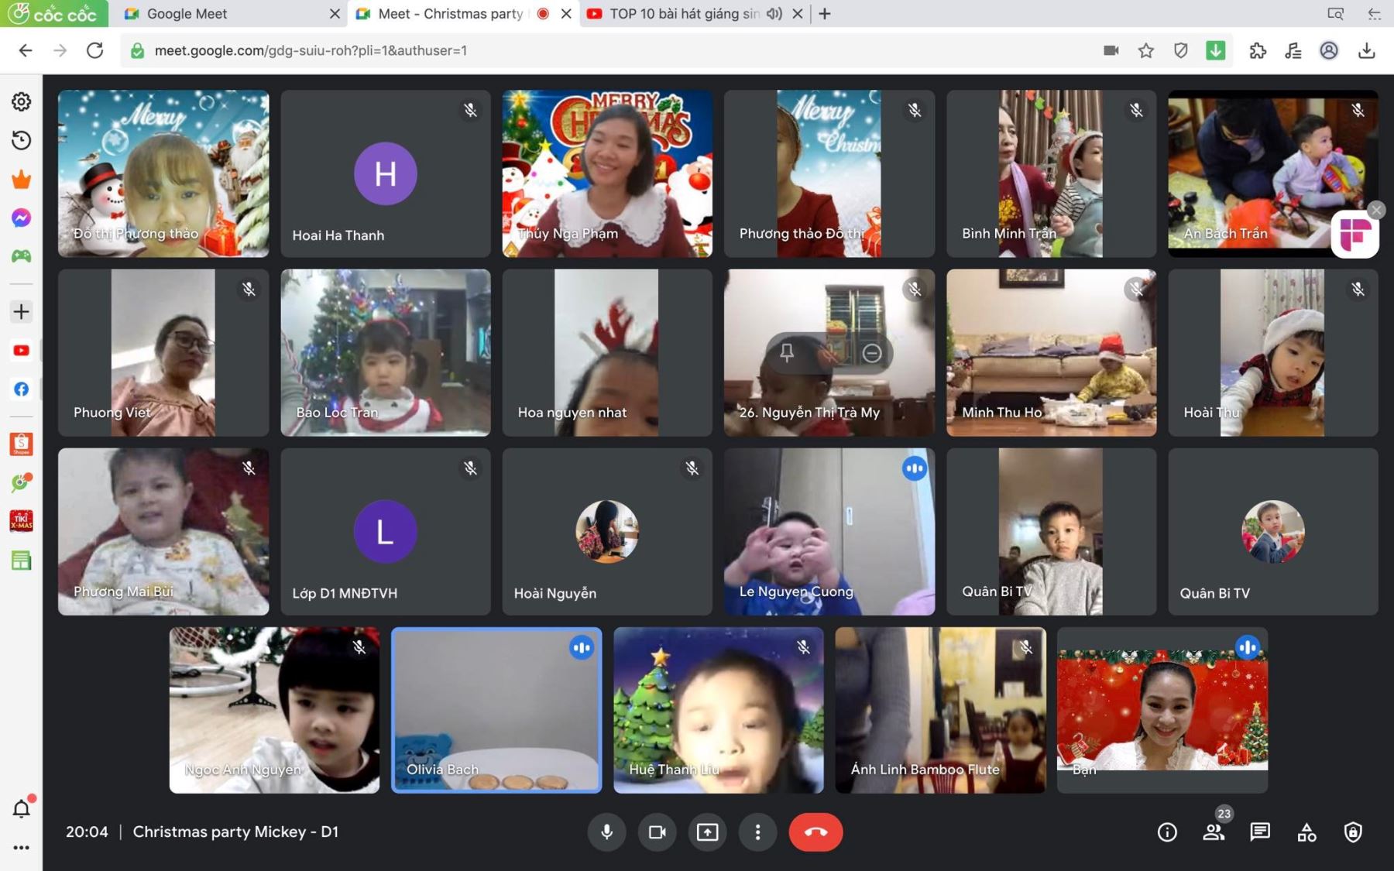Open the Activities panel icon
The height and width of the screenshot is (871, 1394).
pos(1306,832)
